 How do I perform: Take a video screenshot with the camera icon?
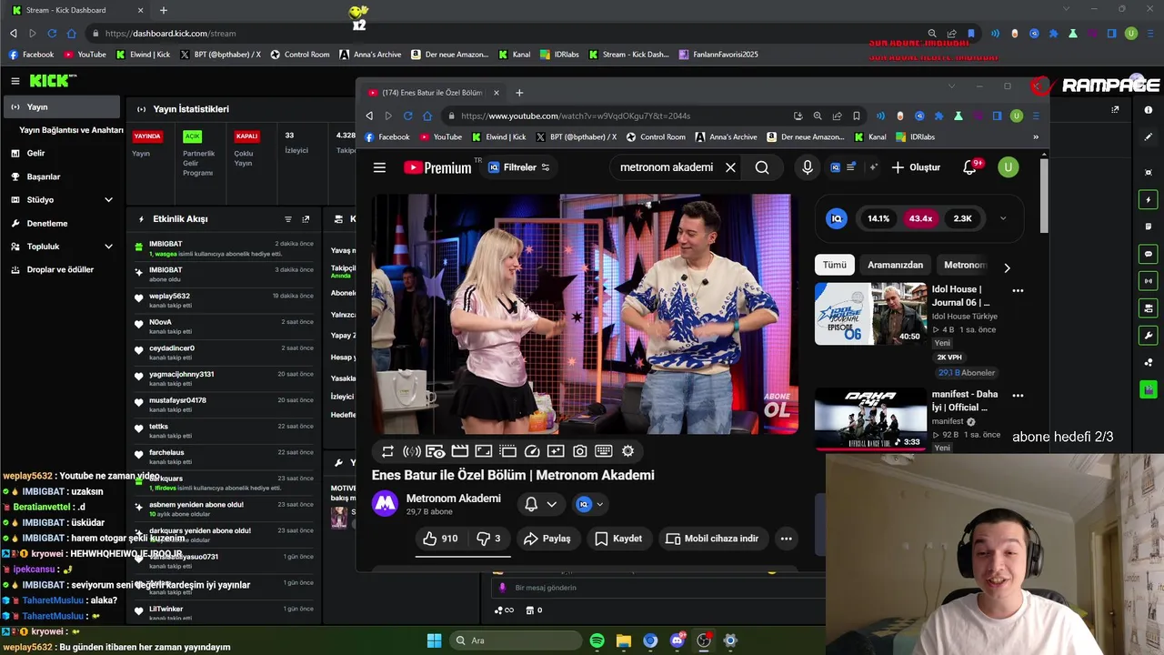579,451
